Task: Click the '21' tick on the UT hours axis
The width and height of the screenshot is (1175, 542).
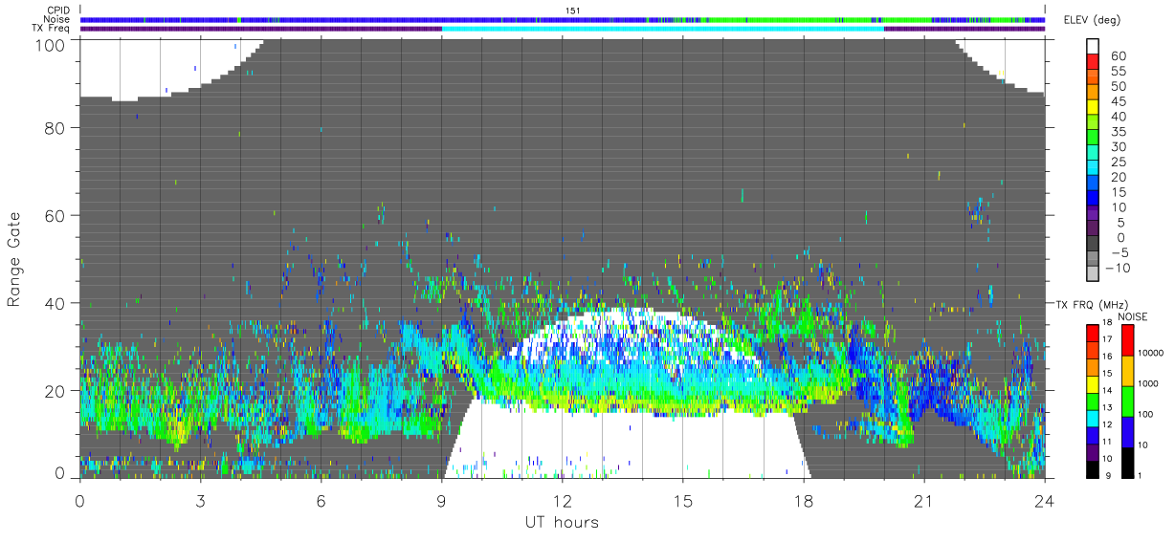Action: (x=923, y=500)
